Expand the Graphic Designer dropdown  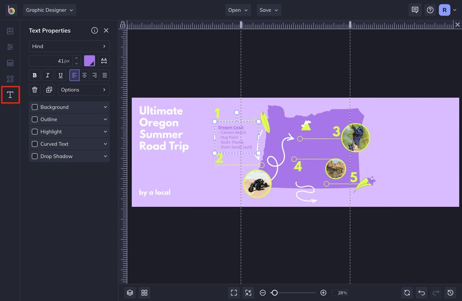pyautogui.click(x=49, y=10)
